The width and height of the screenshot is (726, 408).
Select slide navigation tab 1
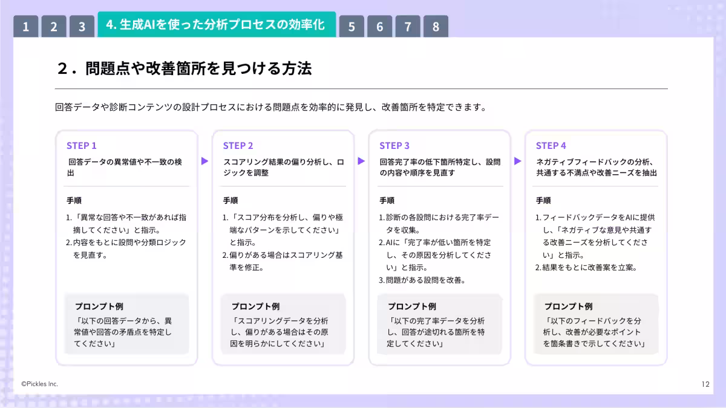click(25, 25)
